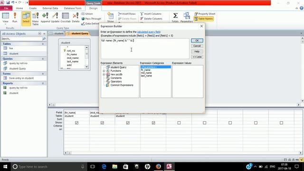
Task: Click inside the expression text box
Action: (x=145, y=48)
